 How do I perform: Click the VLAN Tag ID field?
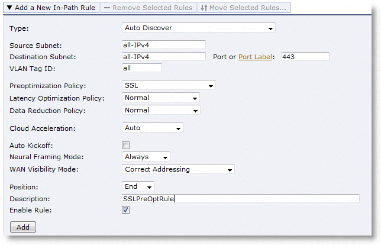(141, 68)
